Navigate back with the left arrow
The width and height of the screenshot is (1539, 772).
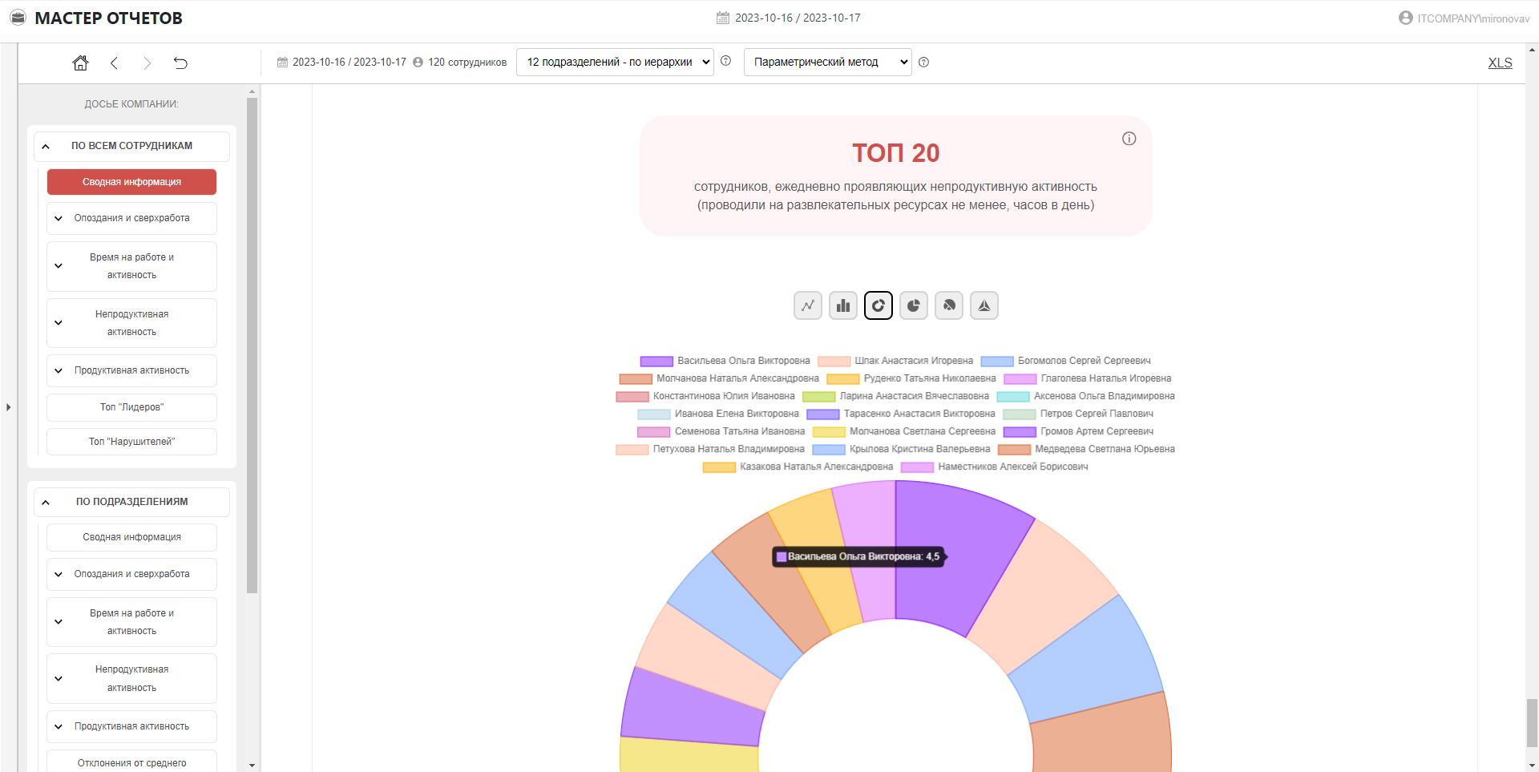coord(114,63)
